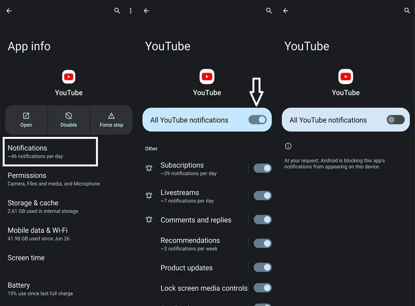Tap the info icon above the blocking message

click(x=288, y=146)
